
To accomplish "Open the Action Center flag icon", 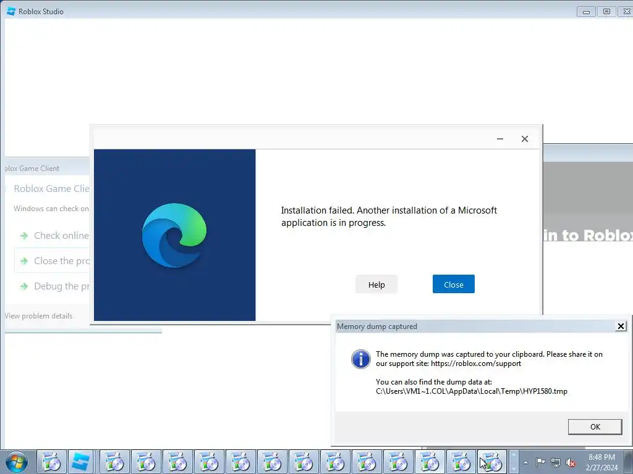I will pos(540,462).
